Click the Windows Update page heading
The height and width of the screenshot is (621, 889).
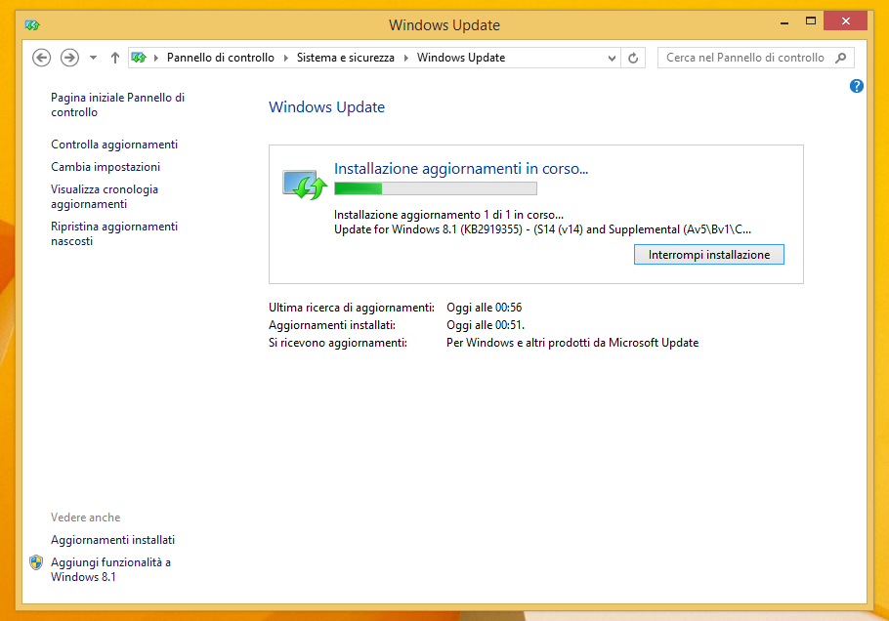(x=326, y=107)
